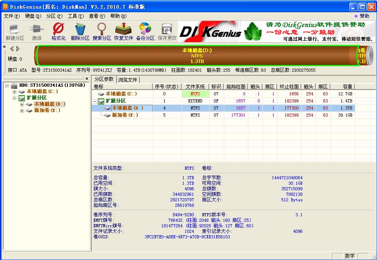The width and height of the screenshot is (377, 260).
Task: Select the 本地磁盘 (D:) table row
Action: pos(223,108)
